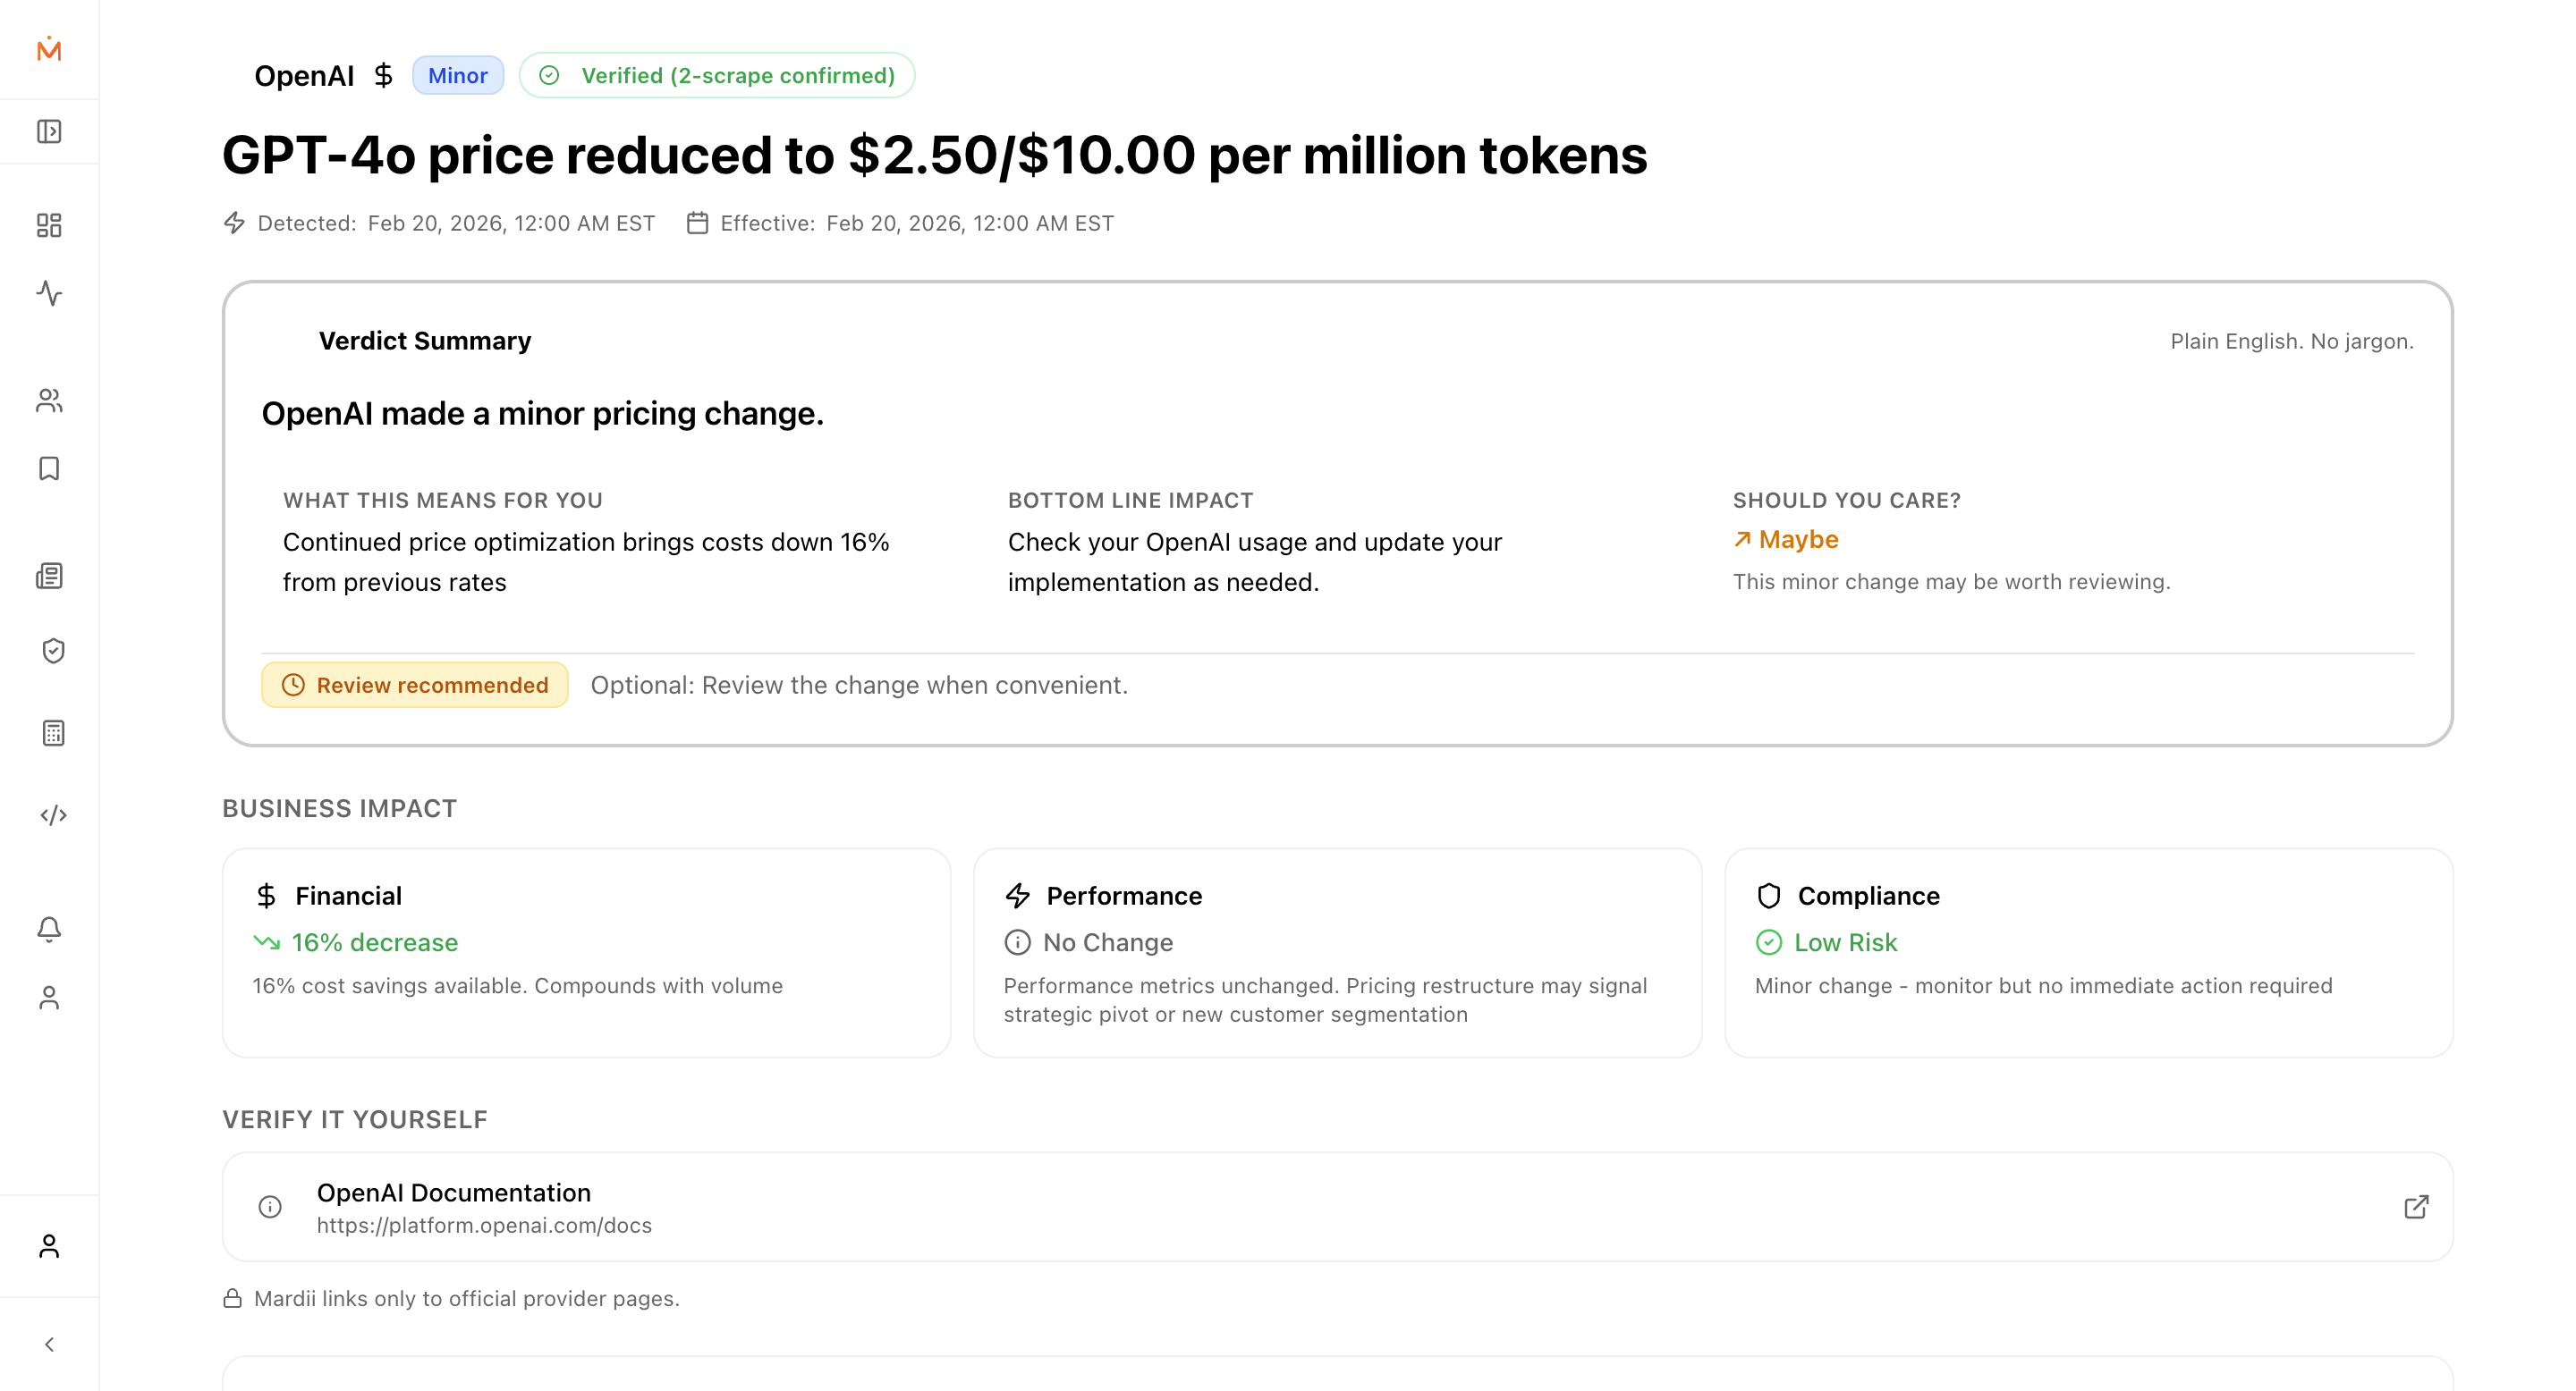Select the Compliance Low Risk card
This screenshot has height=1391, width=2576.
(2088, 952)
